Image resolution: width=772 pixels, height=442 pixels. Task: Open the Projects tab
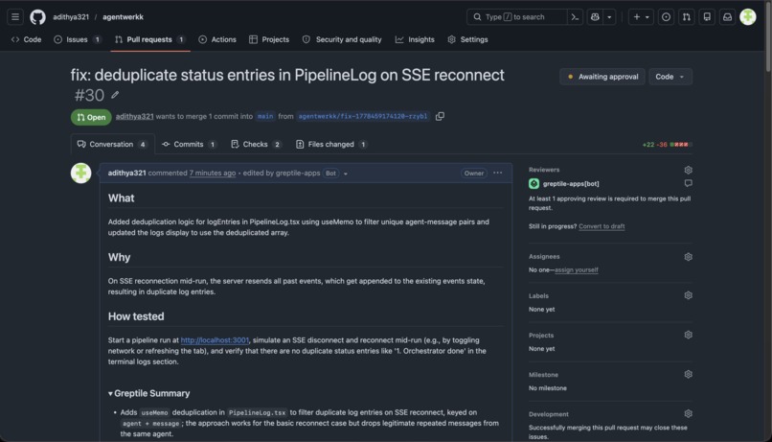pyautogui.click(x=269, y=39)
